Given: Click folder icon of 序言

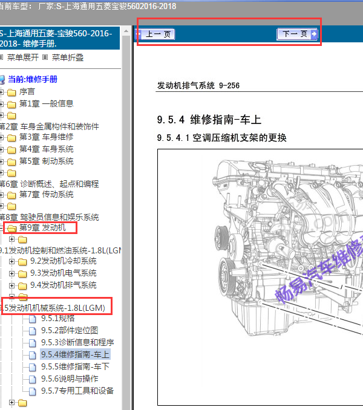Looking at the screenshot, I should coord(11,93).
